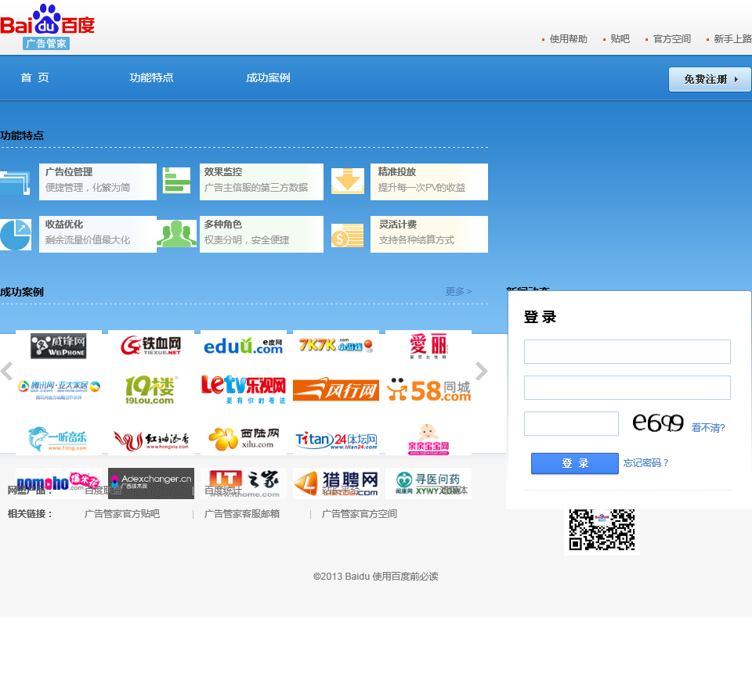Click the 多种角色 green people icon
Viewport: 752px width, 683px height.
point(176,234)
